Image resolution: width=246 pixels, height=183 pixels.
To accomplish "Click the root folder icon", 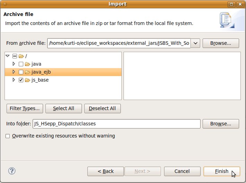I will click(x=21, y=56).
